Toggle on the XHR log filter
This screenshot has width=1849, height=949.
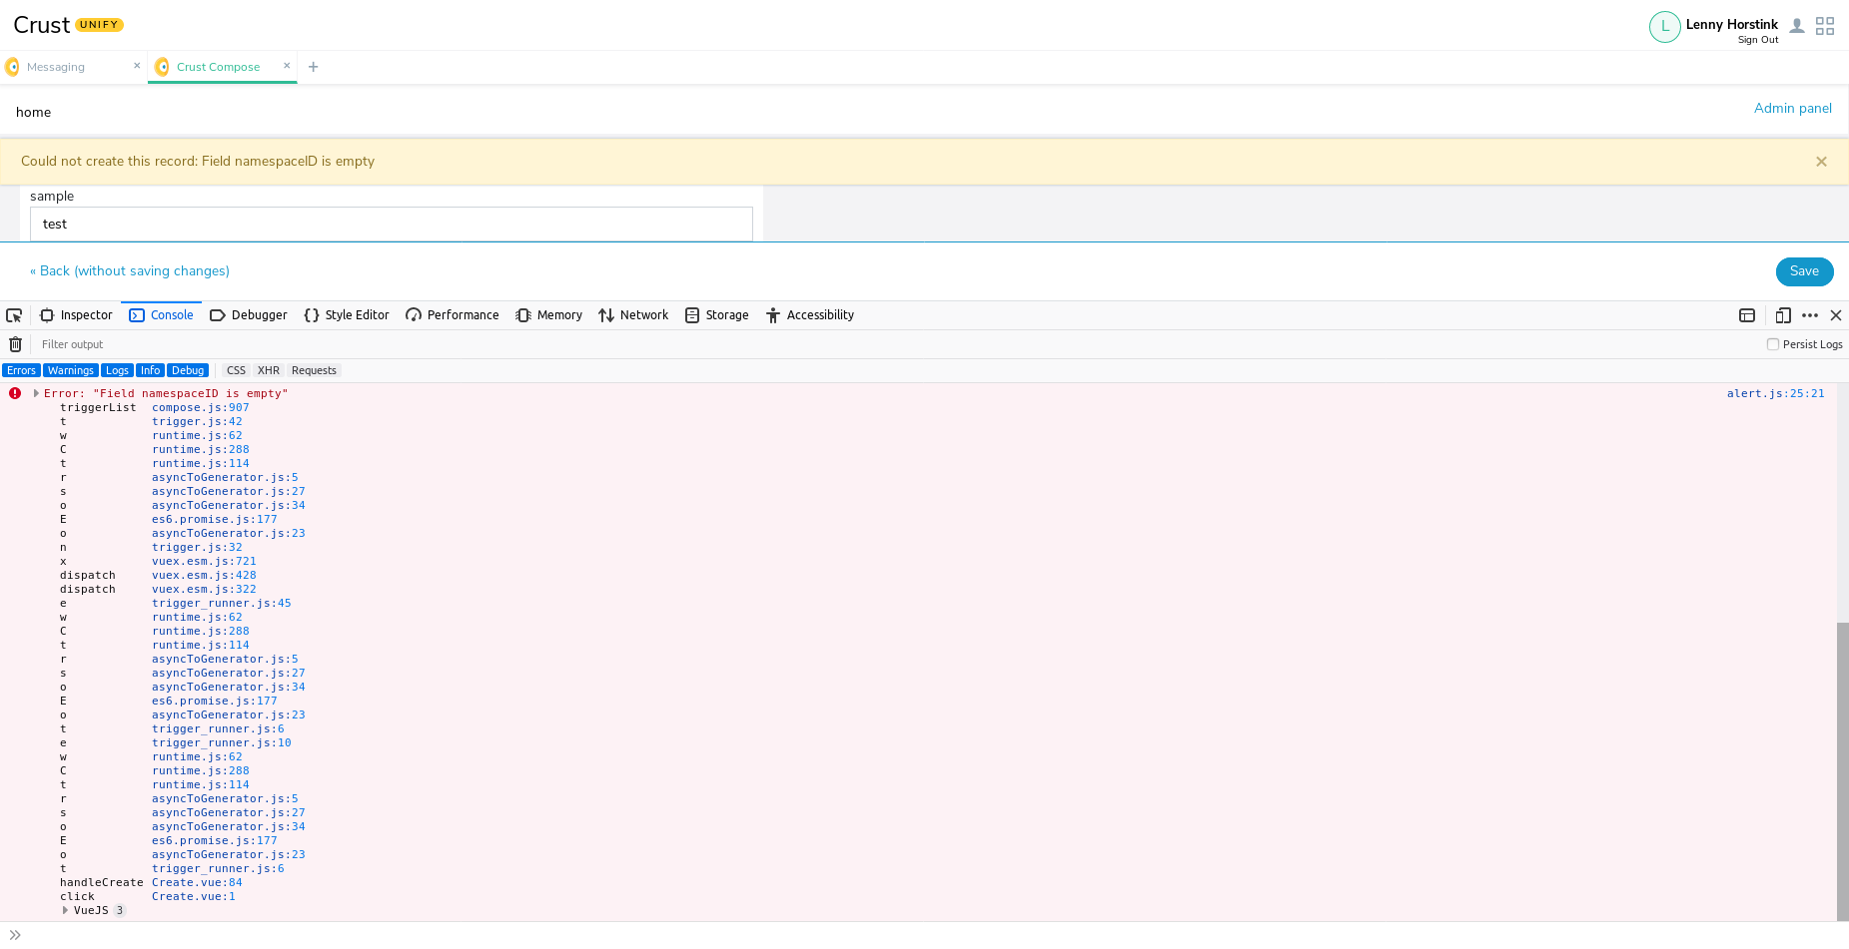click(268, 370)
